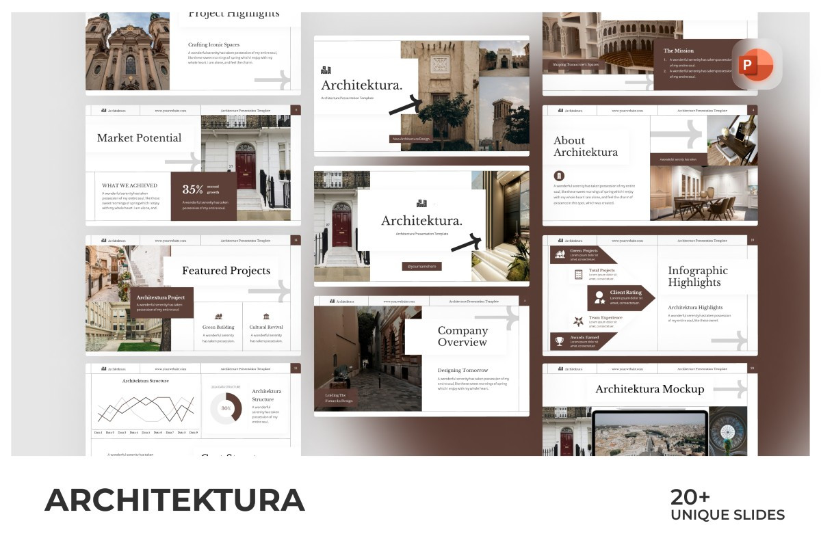The width and height of the screenshot is (821, 547).
Task: Select red door photo on Market Potential slide
Action: [246, 162]
